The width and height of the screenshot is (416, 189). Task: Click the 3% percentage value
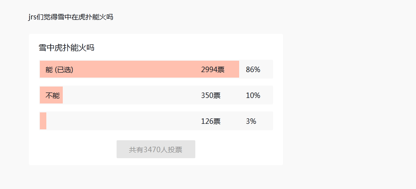251,121
